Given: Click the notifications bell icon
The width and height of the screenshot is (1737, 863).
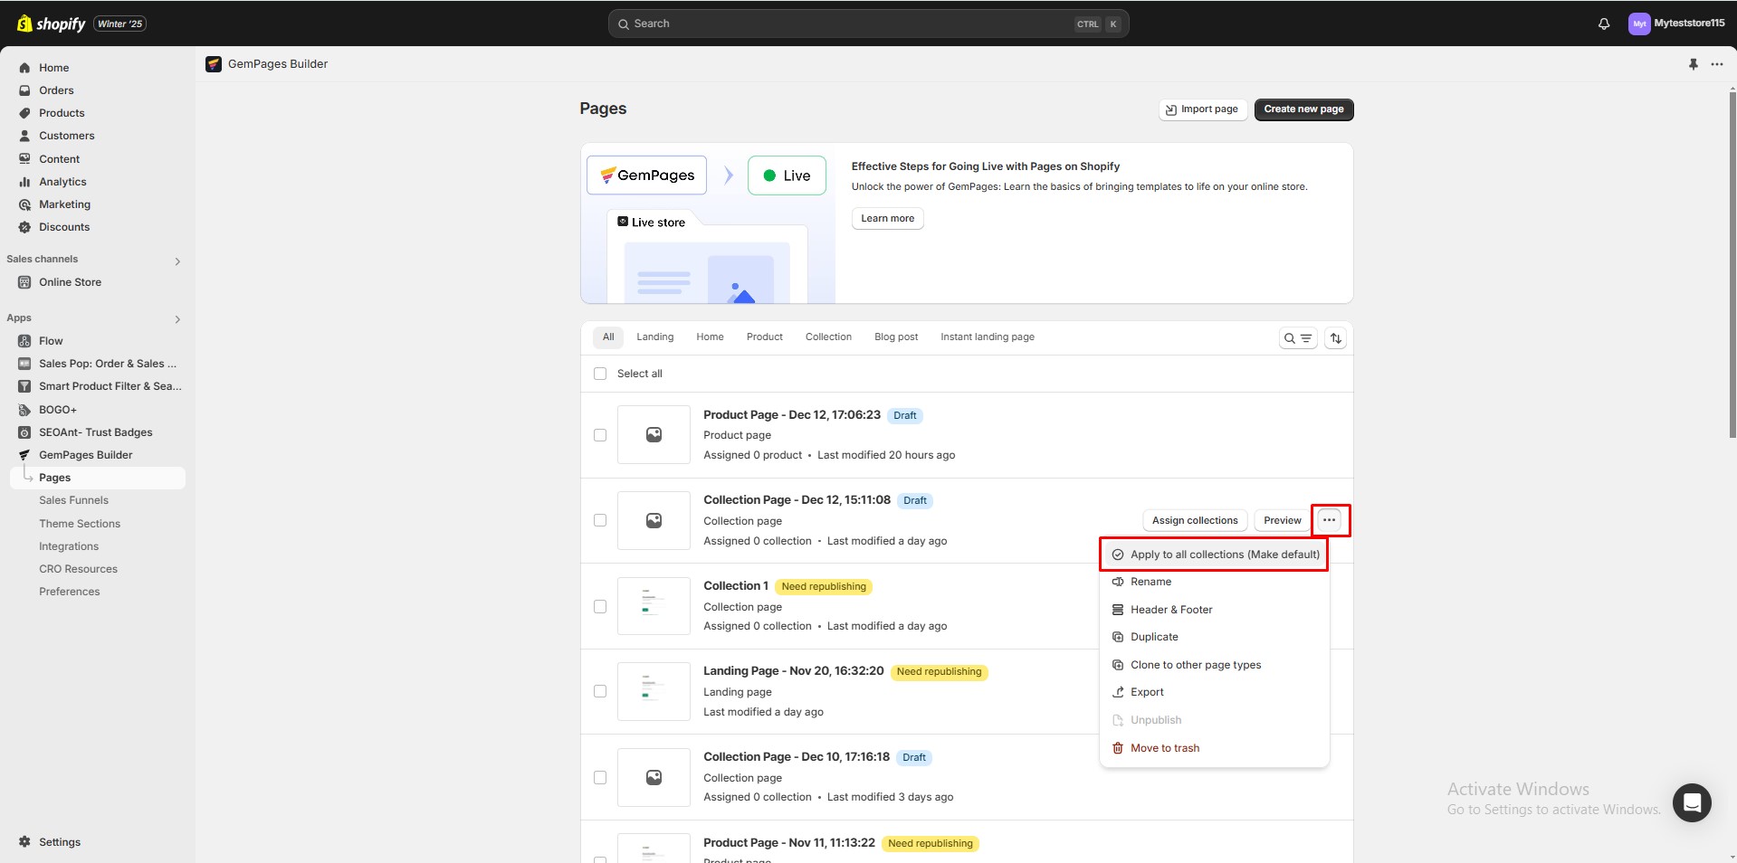Looking at the screenshot, I should pyautogui.click(x=1603, y=24).
